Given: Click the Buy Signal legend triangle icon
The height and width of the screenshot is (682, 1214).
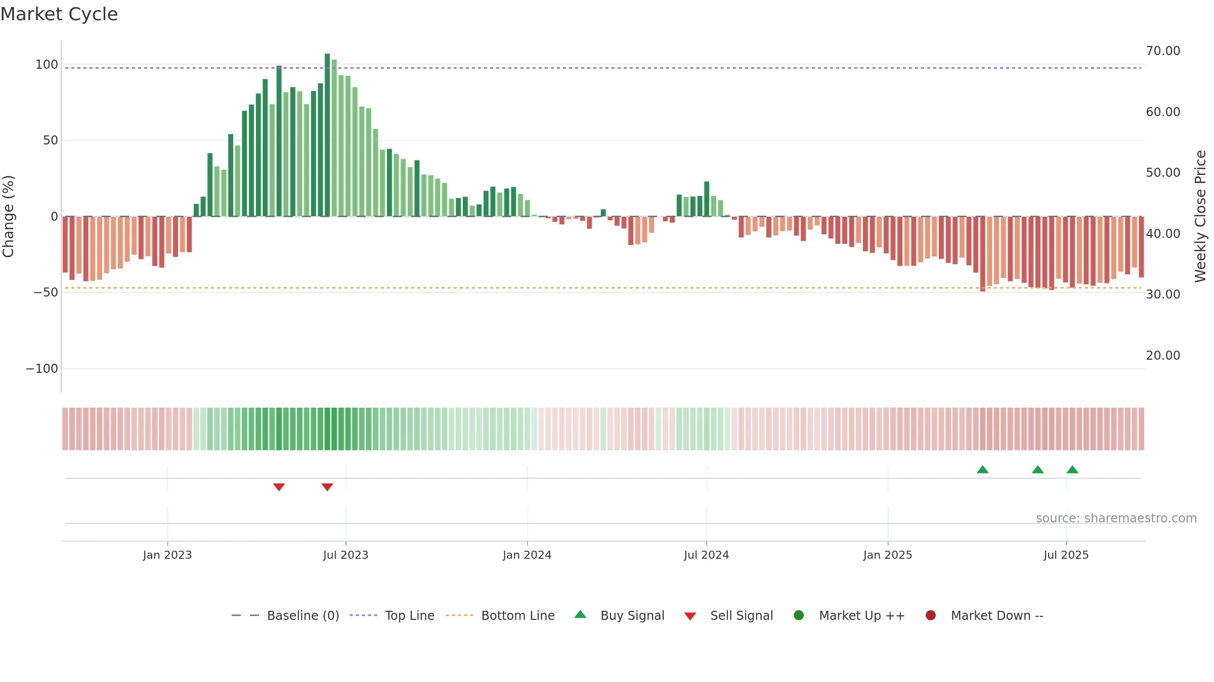Looking at the screenshot, I should tap(580, 614).
